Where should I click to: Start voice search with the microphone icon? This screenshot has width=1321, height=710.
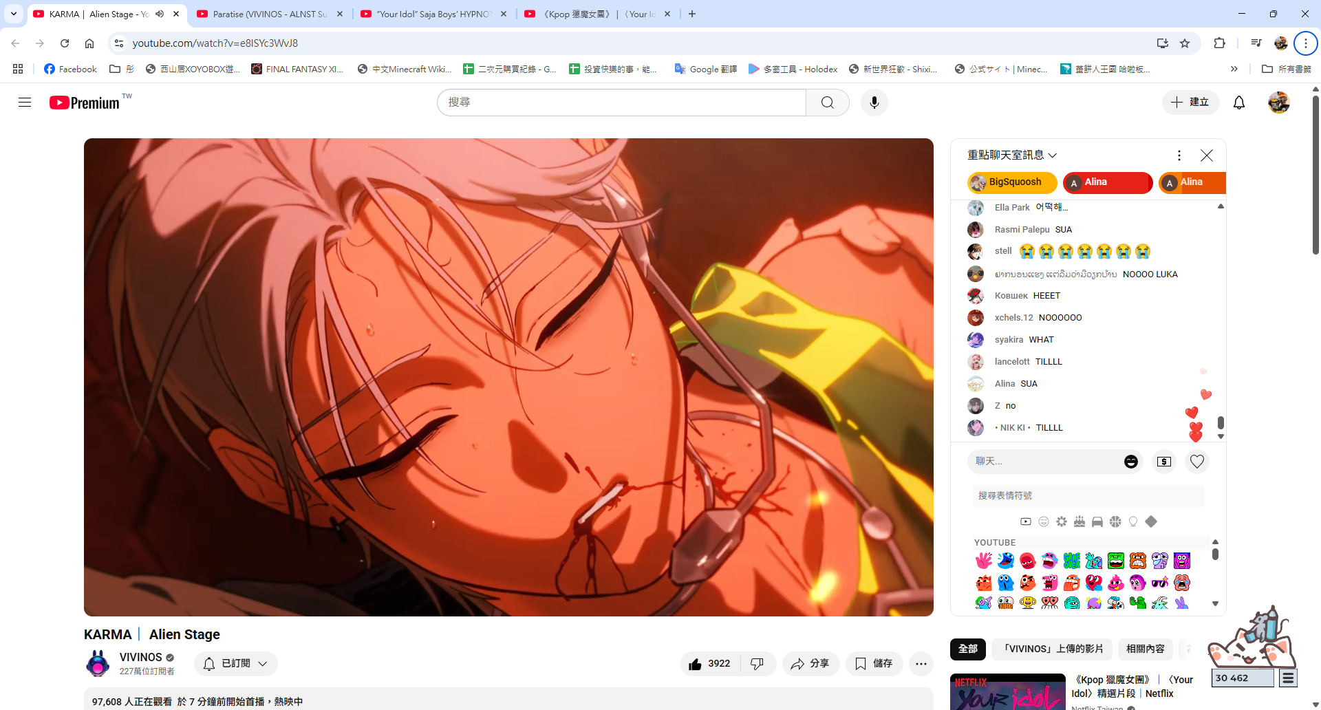(x=874, y=103)
